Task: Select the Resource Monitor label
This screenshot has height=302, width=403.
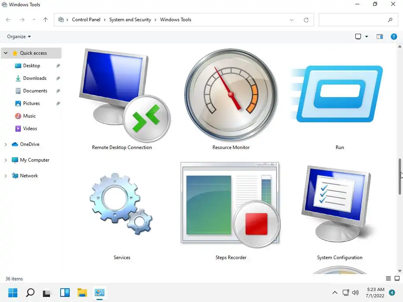Action: coord(231,147)
